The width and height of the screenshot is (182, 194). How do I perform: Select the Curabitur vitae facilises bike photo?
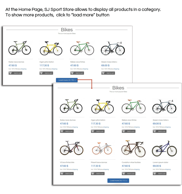click(x=133, y=149)
